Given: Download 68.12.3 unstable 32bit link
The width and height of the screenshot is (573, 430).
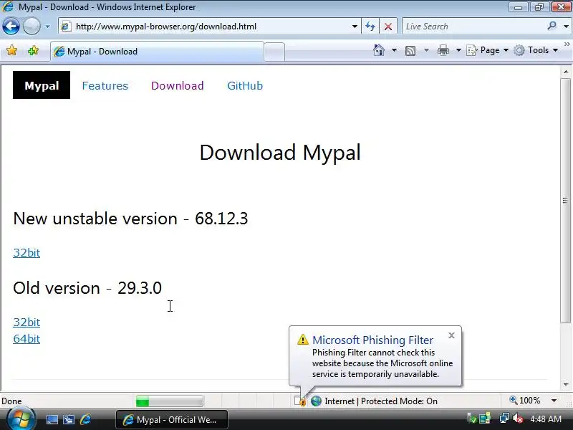Looking at the screenshot, I should coord(27,253).
